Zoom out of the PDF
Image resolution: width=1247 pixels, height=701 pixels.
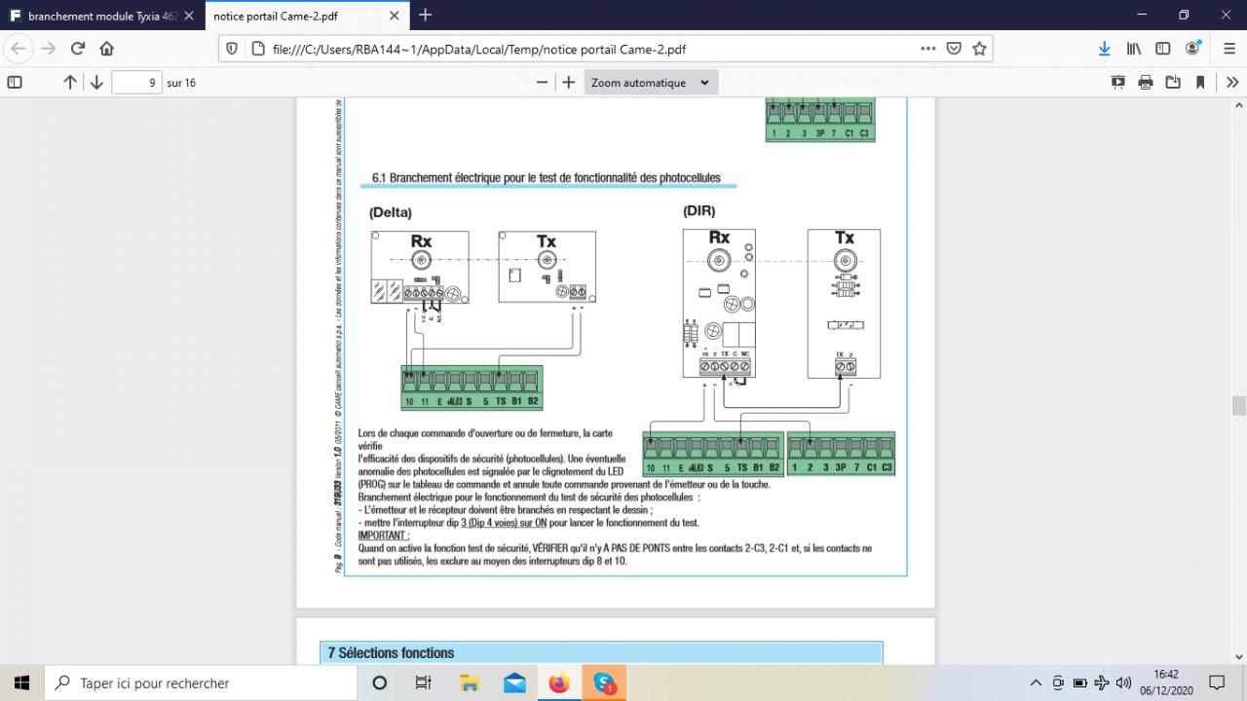click(x=543, y=83)
